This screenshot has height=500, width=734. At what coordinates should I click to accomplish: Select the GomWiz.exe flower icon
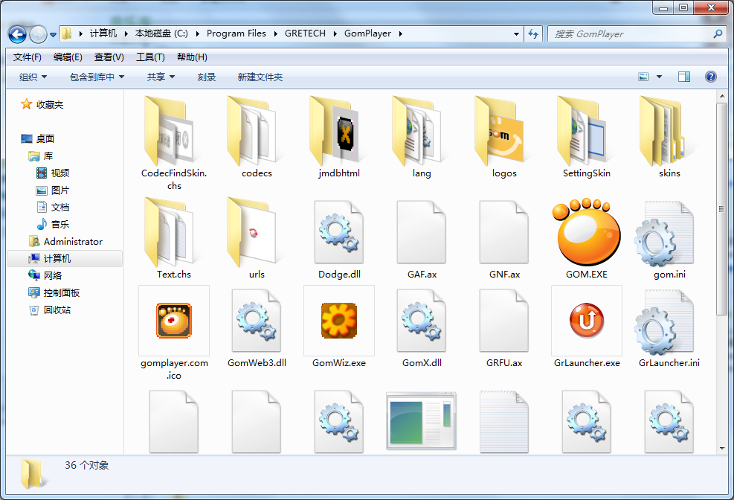[x=338, y=321]
